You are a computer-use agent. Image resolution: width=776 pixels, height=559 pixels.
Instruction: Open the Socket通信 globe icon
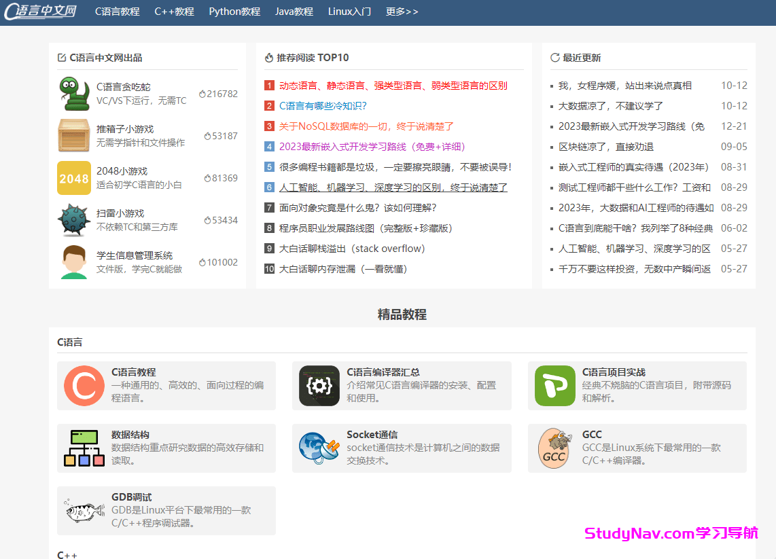[x=319, y=448]
